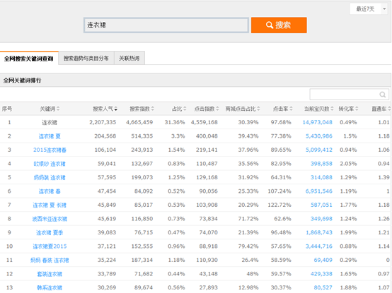Switch to 关联热词 tab
The image size is (392, 293).
click(129, 59)
